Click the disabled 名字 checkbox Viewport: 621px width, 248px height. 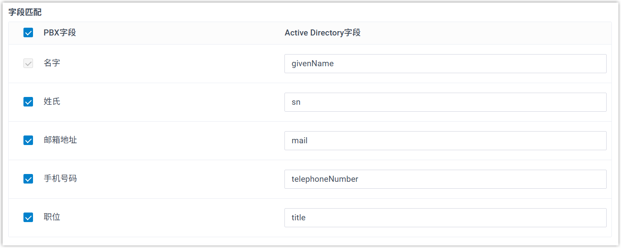(x=28, y=64)
